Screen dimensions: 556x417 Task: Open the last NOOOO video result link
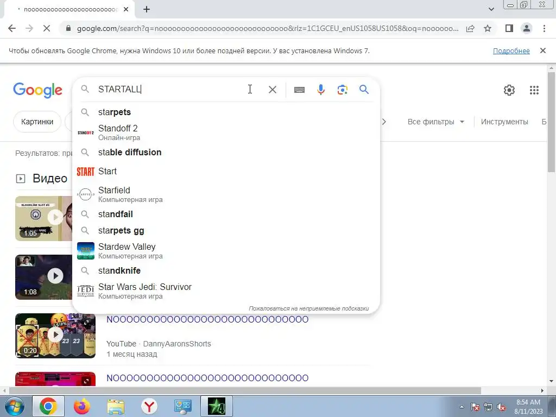(207, 378)
